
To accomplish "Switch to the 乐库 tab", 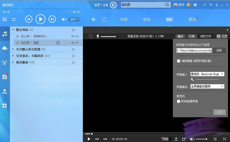I will point(124,20).
